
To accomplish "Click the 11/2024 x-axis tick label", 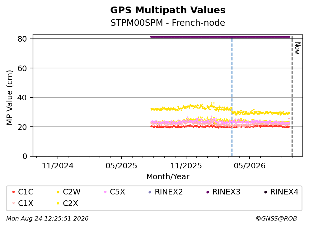I will [x=58, y=166].
